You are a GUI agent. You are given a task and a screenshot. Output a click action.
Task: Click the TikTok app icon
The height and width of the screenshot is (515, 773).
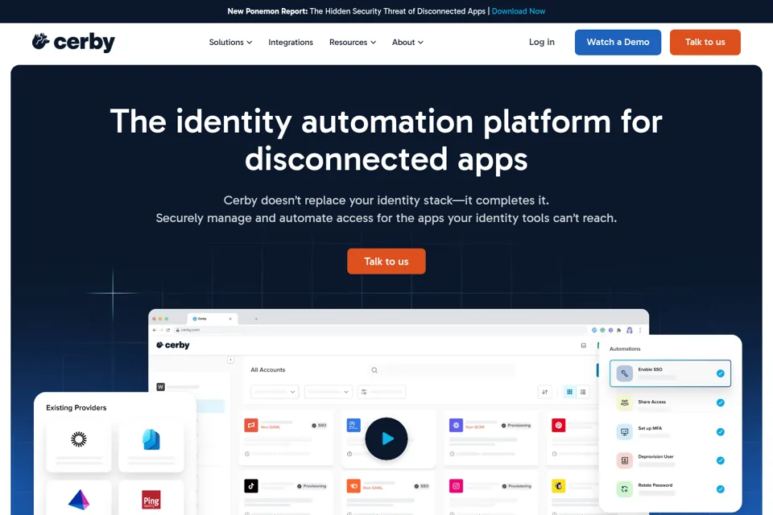pyautogui.click(x=251, y=486)
